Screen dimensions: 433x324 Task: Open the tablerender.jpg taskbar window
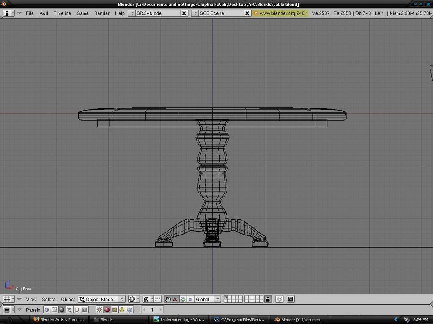pyautogui.click(x=179, y=320)
